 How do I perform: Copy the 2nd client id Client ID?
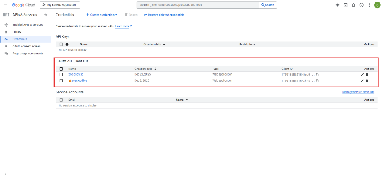pos(317,75)
